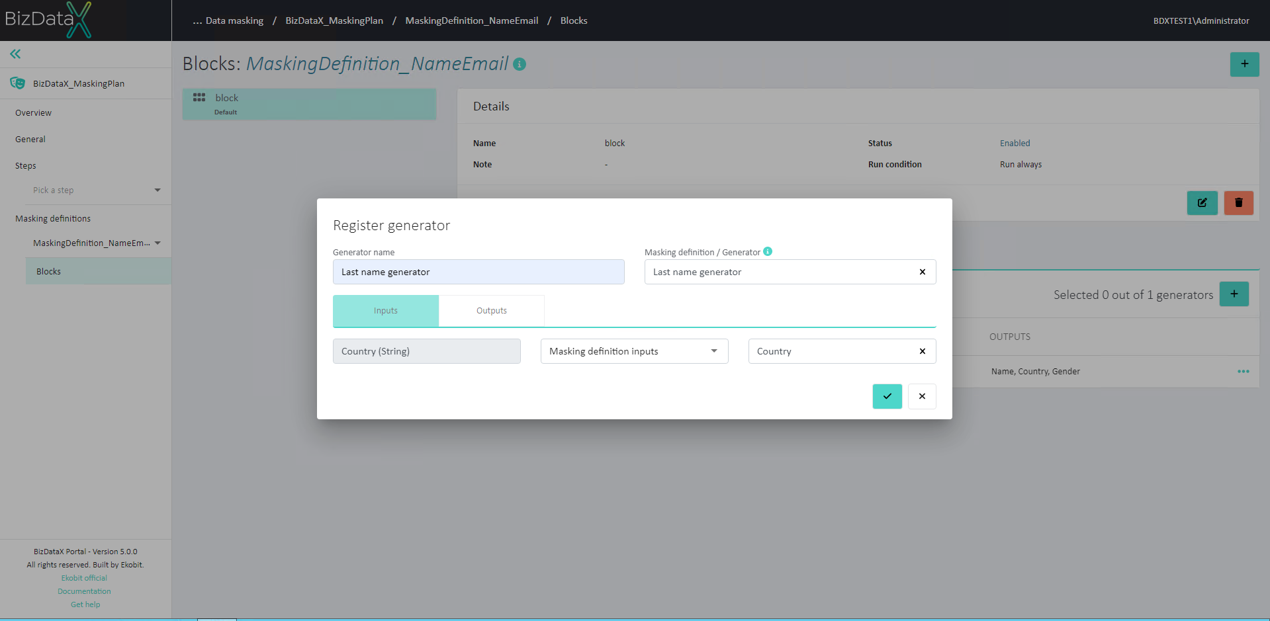Confirm the generator registration with the checkmark

tap(887, 396)
